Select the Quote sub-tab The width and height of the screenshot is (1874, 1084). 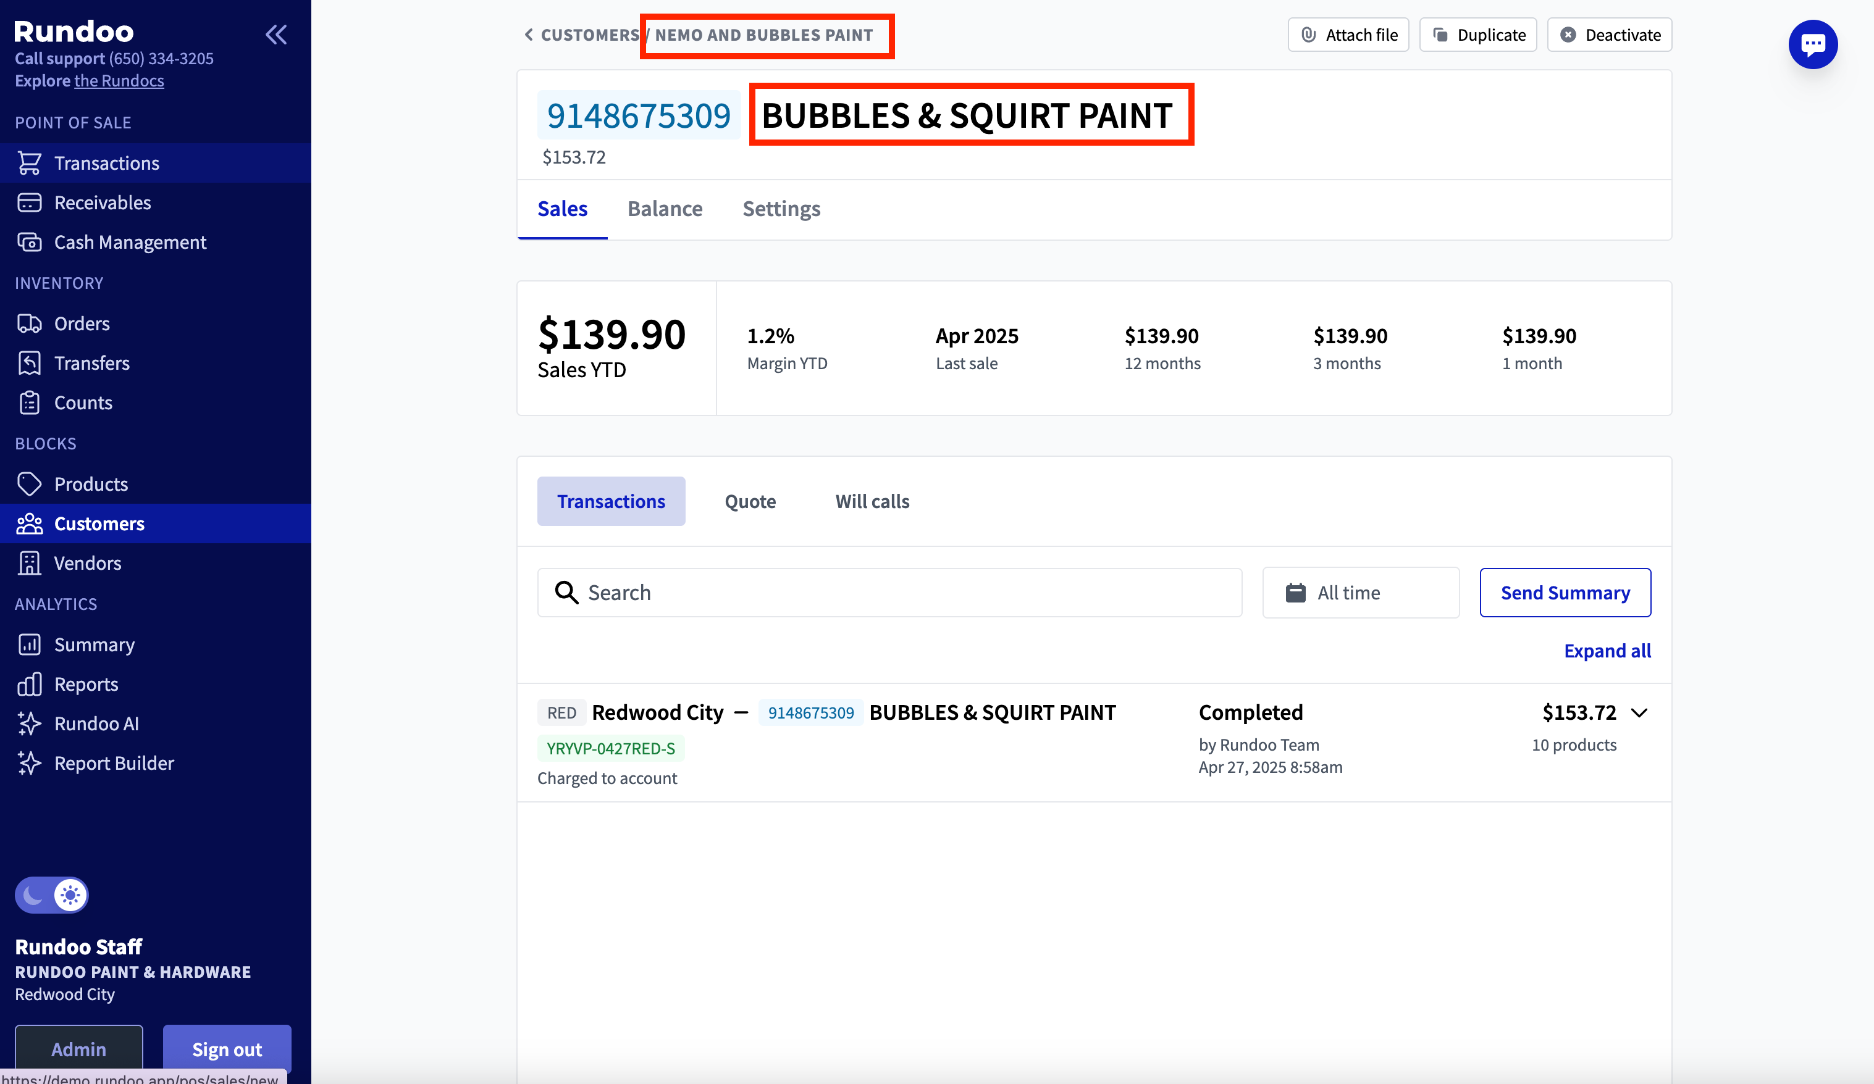[x=750, y=501]
